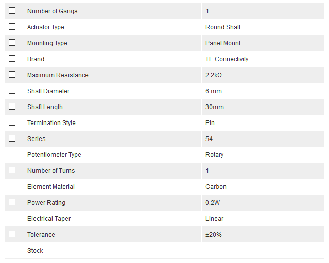Enable the Number of Turns checkbox
The image size is (329, 263).
pos(12,170)
